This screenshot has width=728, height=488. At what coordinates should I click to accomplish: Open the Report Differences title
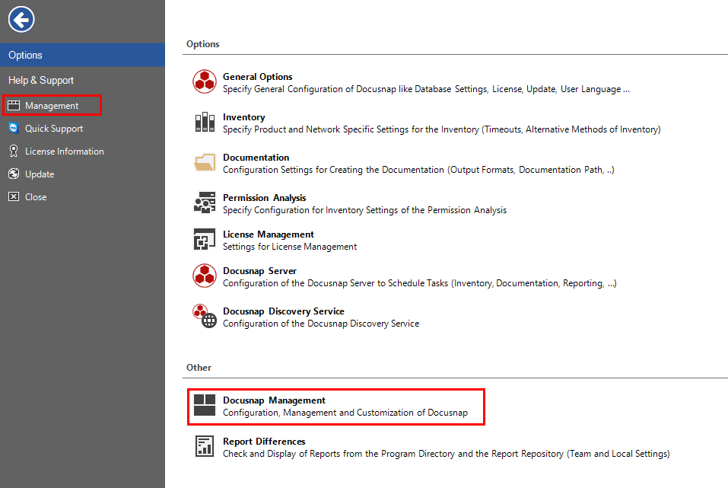(x=264, y=442)
